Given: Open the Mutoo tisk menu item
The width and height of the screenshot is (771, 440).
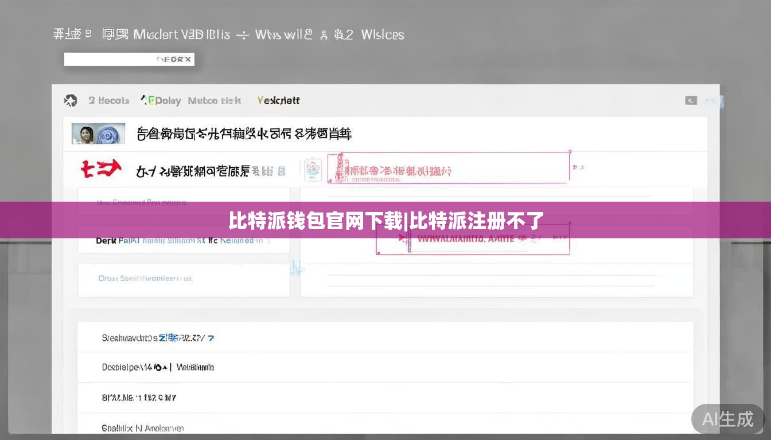Looking at the screenshot, I should [x=213, y=100].
